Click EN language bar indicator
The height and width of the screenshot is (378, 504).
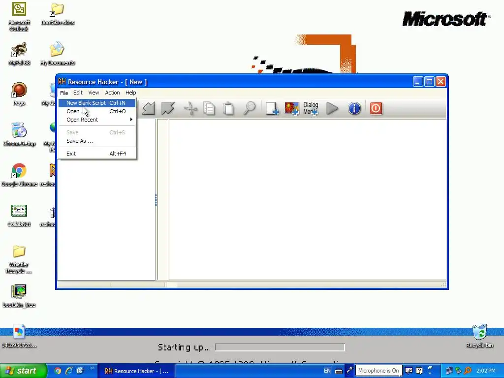coord(327,371)
